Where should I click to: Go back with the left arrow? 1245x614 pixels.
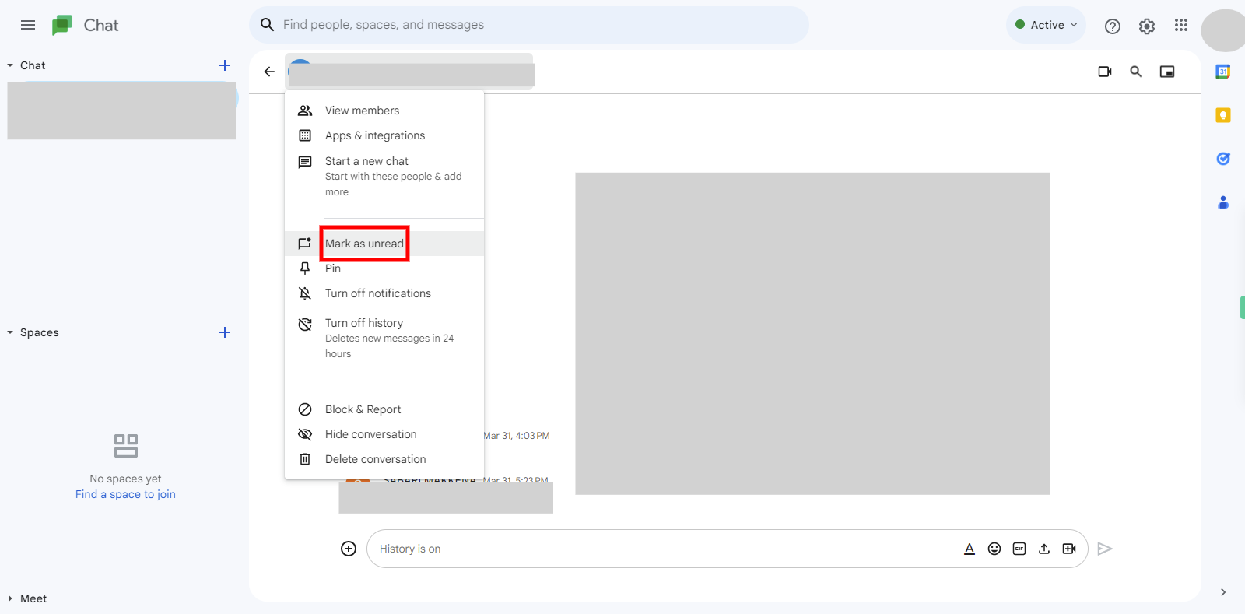point(269,72)
